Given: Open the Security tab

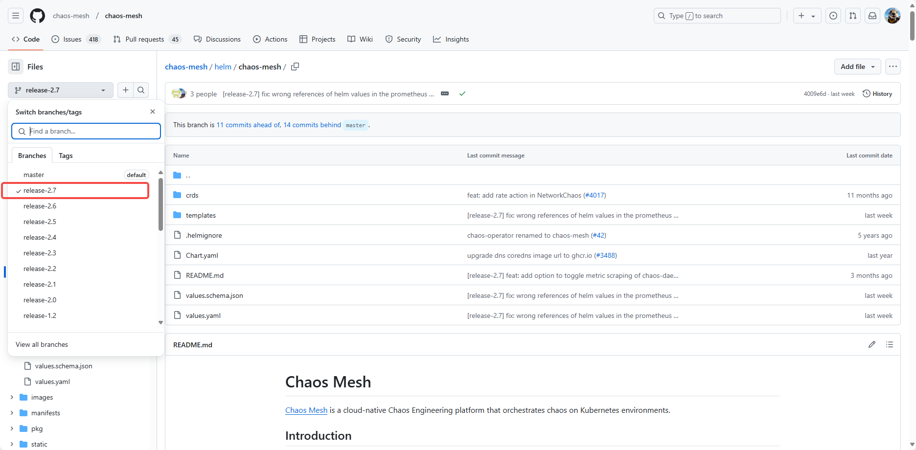Looking at the screenshot, I should point(403,39).
